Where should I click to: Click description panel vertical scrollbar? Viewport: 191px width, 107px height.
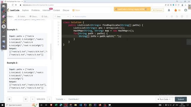point(51,51)
